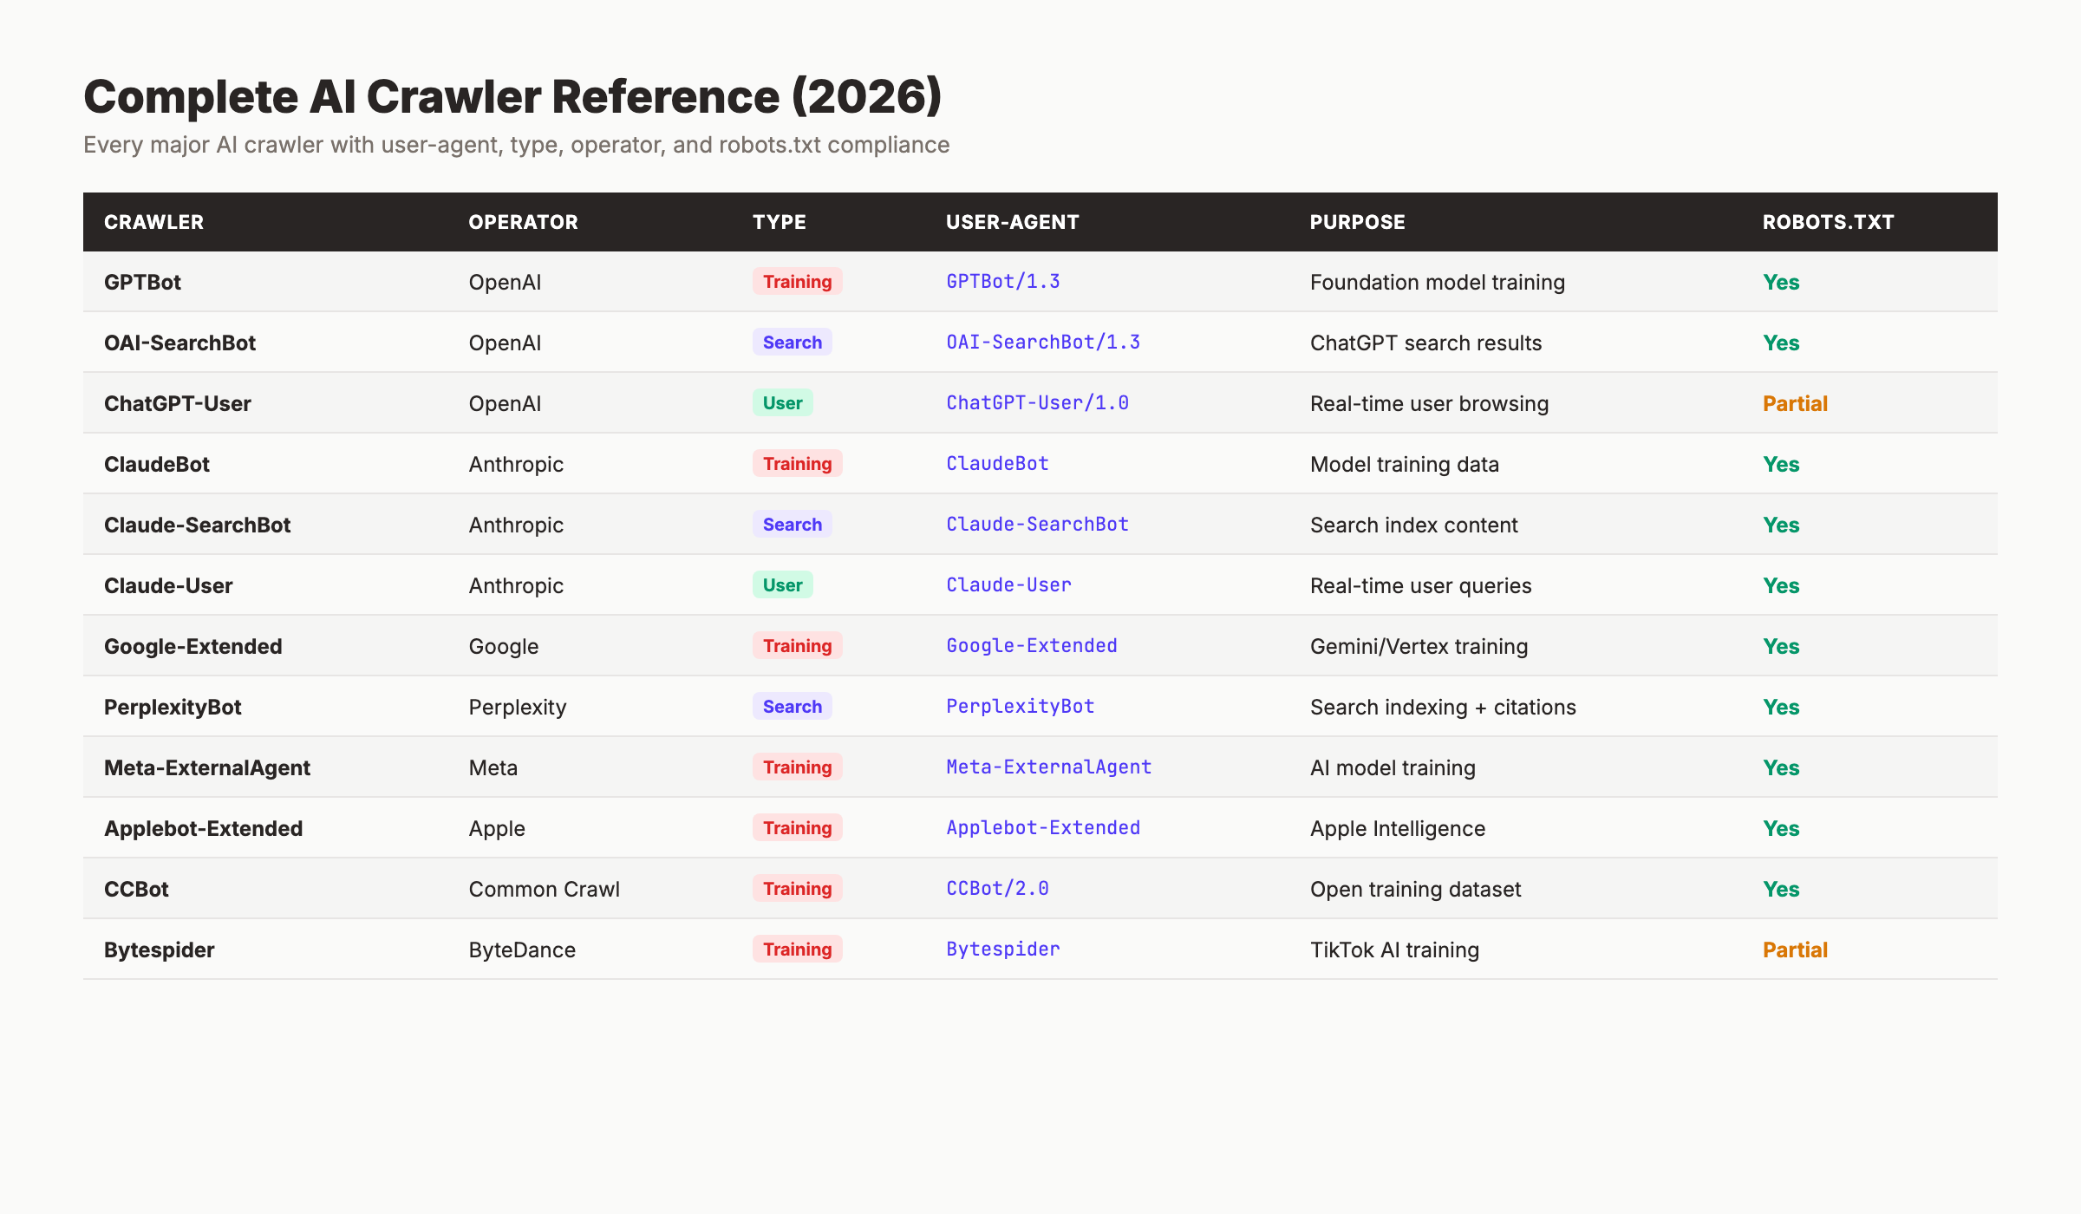Viewport: 2081px width, 1214px height.
Task: Open the ClaudeBot user-agent link
Action: click(x=997, y=463)
